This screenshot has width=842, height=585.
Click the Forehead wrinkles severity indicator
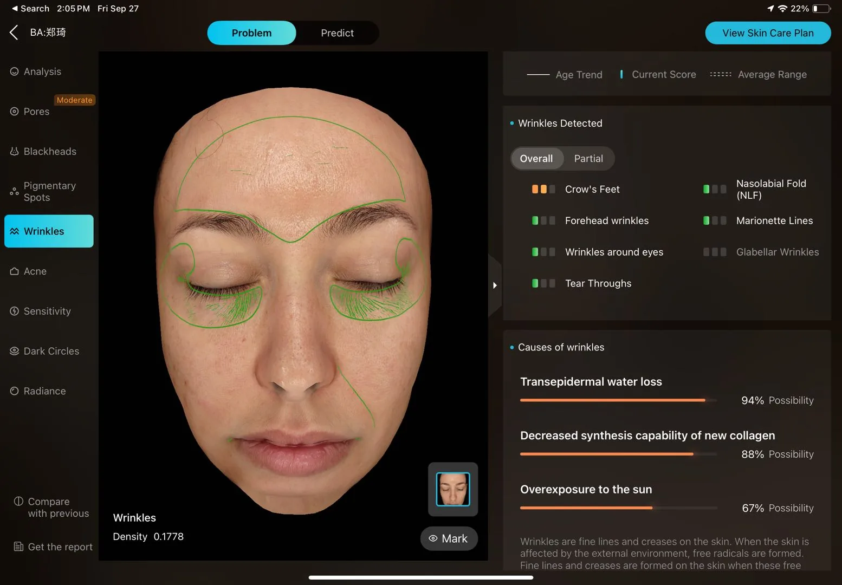coord(543,220)
